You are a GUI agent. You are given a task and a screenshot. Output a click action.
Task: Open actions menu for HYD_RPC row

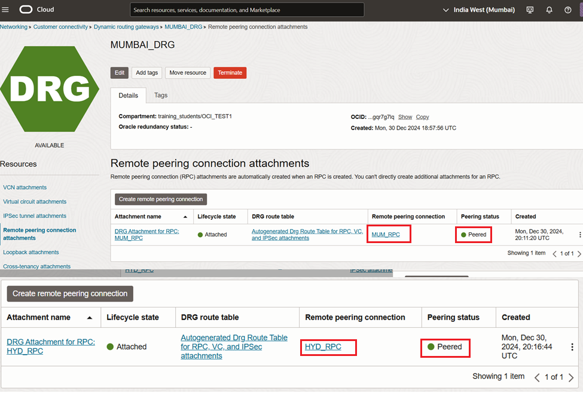[572, 347]
